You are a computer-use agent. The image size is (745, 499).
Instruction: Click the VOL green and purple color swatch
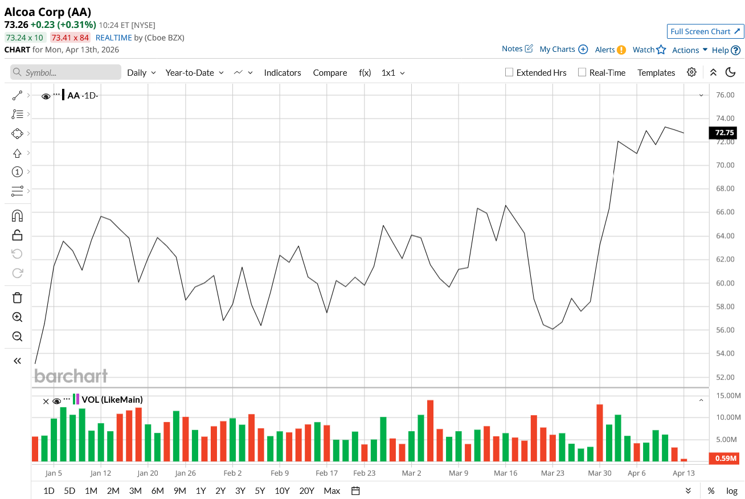[x=76, y=399]
